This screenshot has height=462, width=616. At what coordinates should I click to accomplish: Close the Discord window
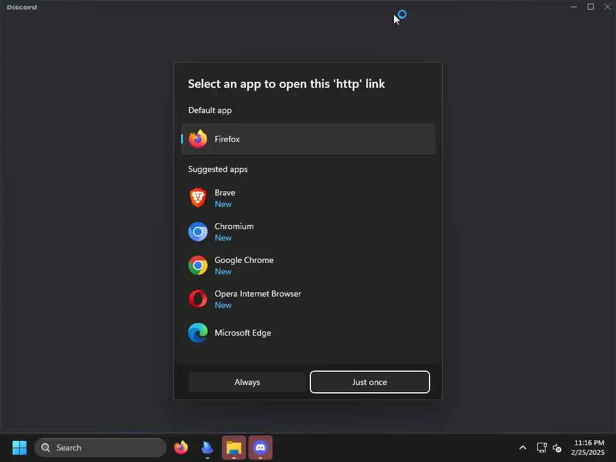click(x=608, y=7)
